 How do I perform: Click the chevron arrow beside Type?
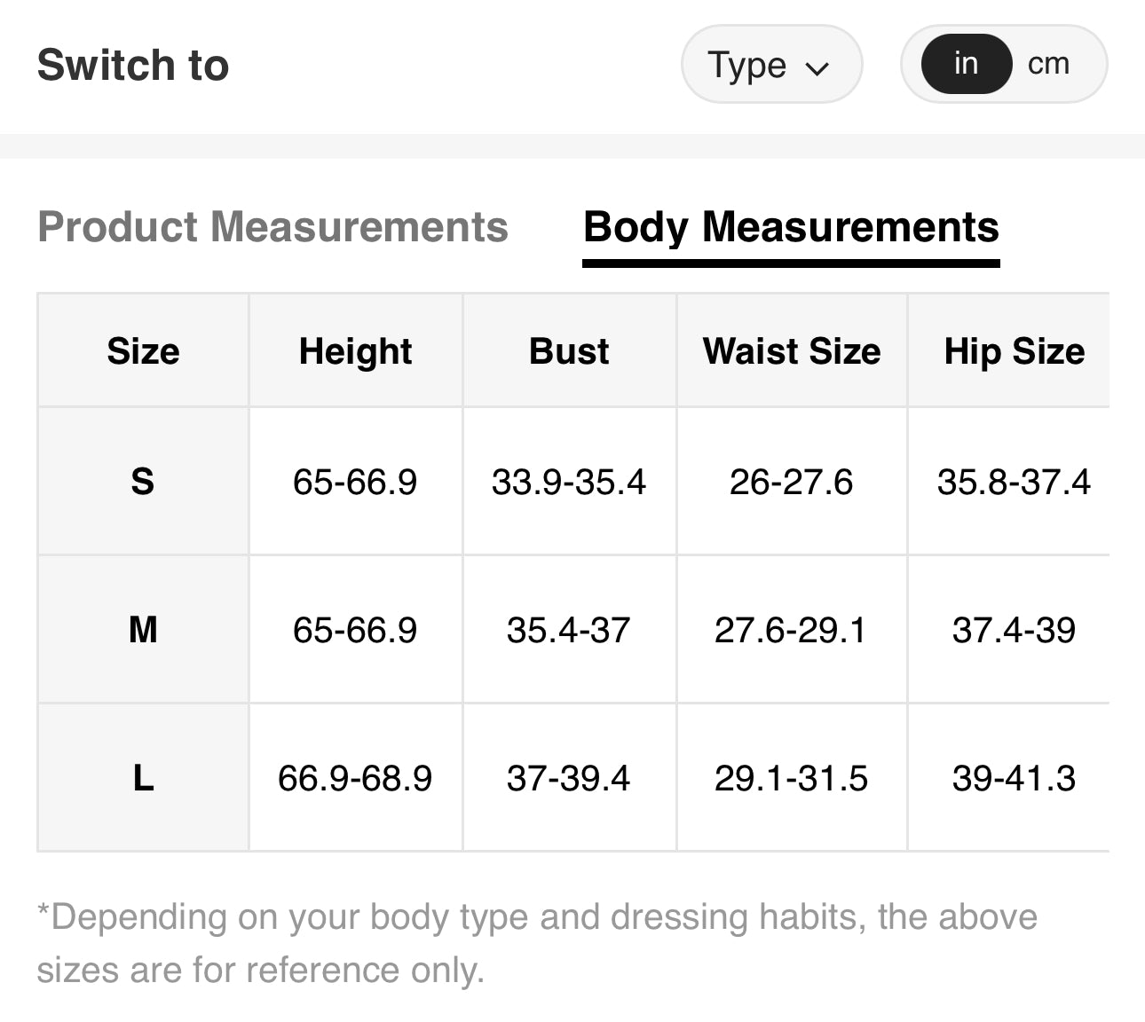[x=817, y=67]
